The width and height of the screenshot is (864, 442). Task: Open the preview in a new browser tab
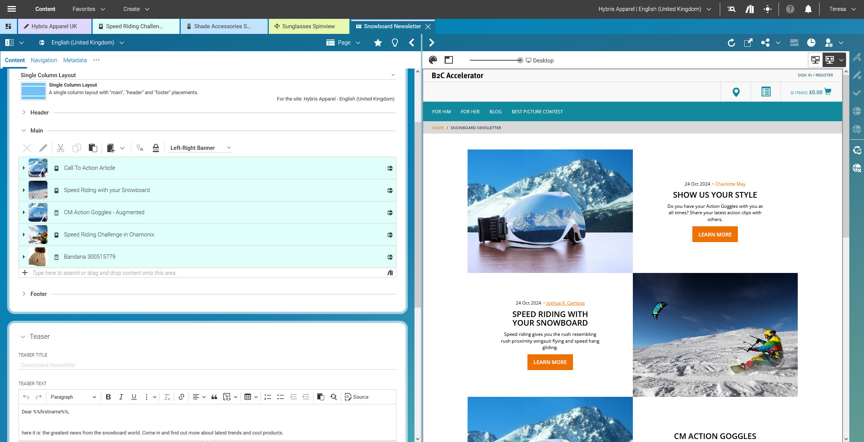click(748, 43)
